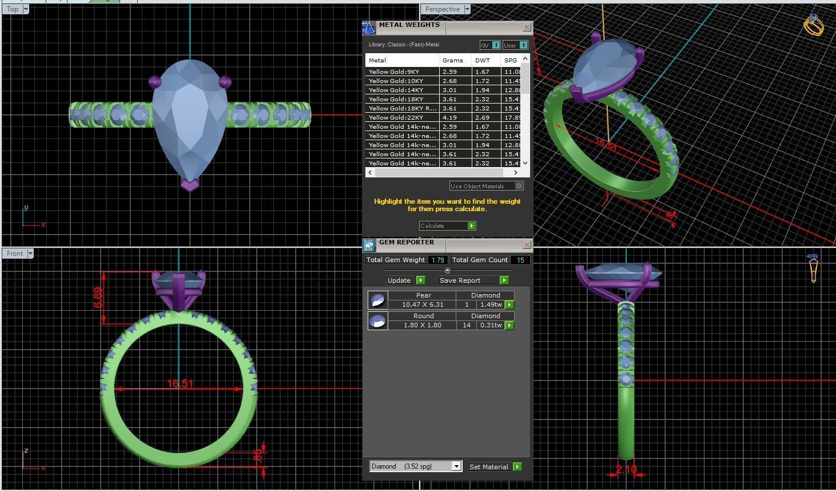Click the DWT column header
Viewport: 836px width, 491px height.
[x=487, y=60]
